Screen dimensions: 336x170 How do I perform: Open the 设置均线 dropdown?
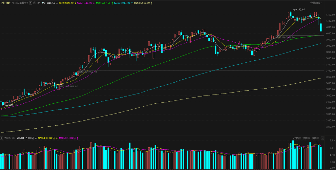tap(316, 3)
